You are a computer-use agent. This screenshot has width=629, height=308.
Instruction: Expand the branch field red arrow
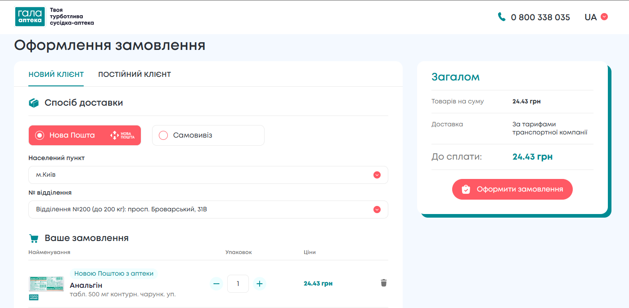point(377,210)
